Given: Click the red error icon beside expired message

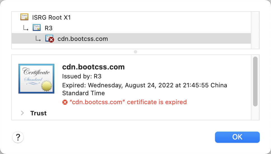Looking at the screenshot, I should (65, 102).
